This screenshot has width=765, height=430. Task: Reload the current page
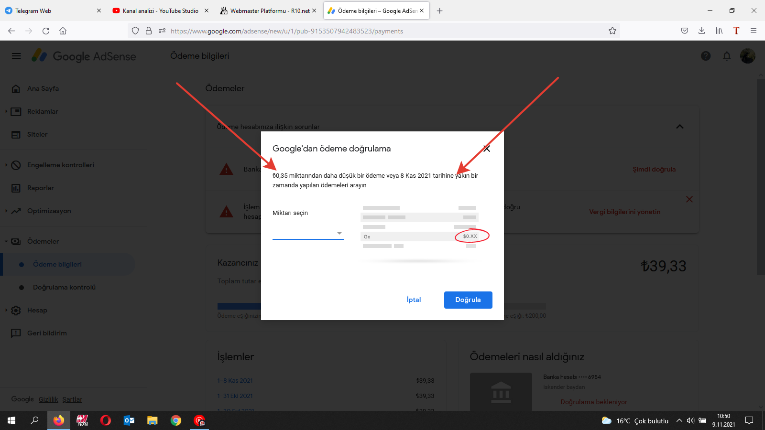46,31
